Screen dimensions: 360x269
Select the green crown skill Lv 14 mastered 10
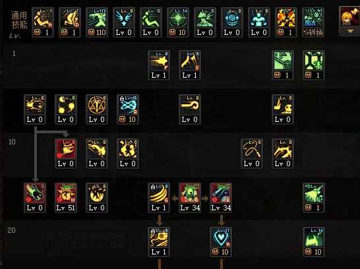(314, 242)
